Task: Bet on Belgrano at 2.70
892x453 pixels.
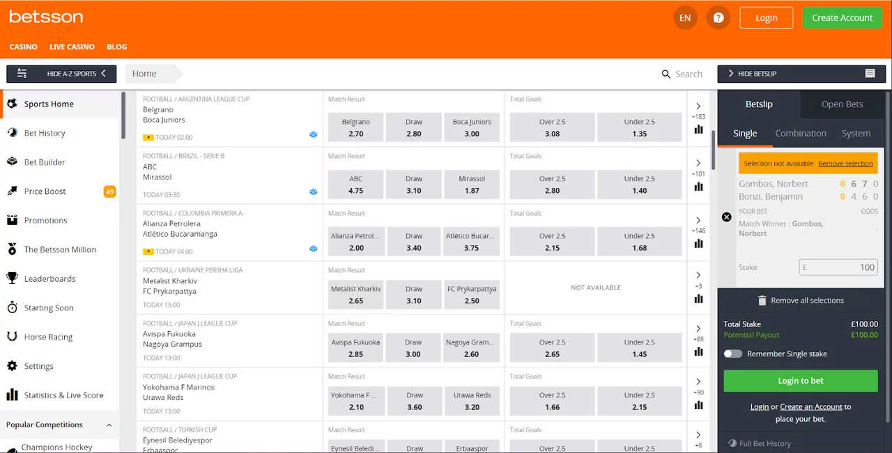Action: click(x=355, y=127)
